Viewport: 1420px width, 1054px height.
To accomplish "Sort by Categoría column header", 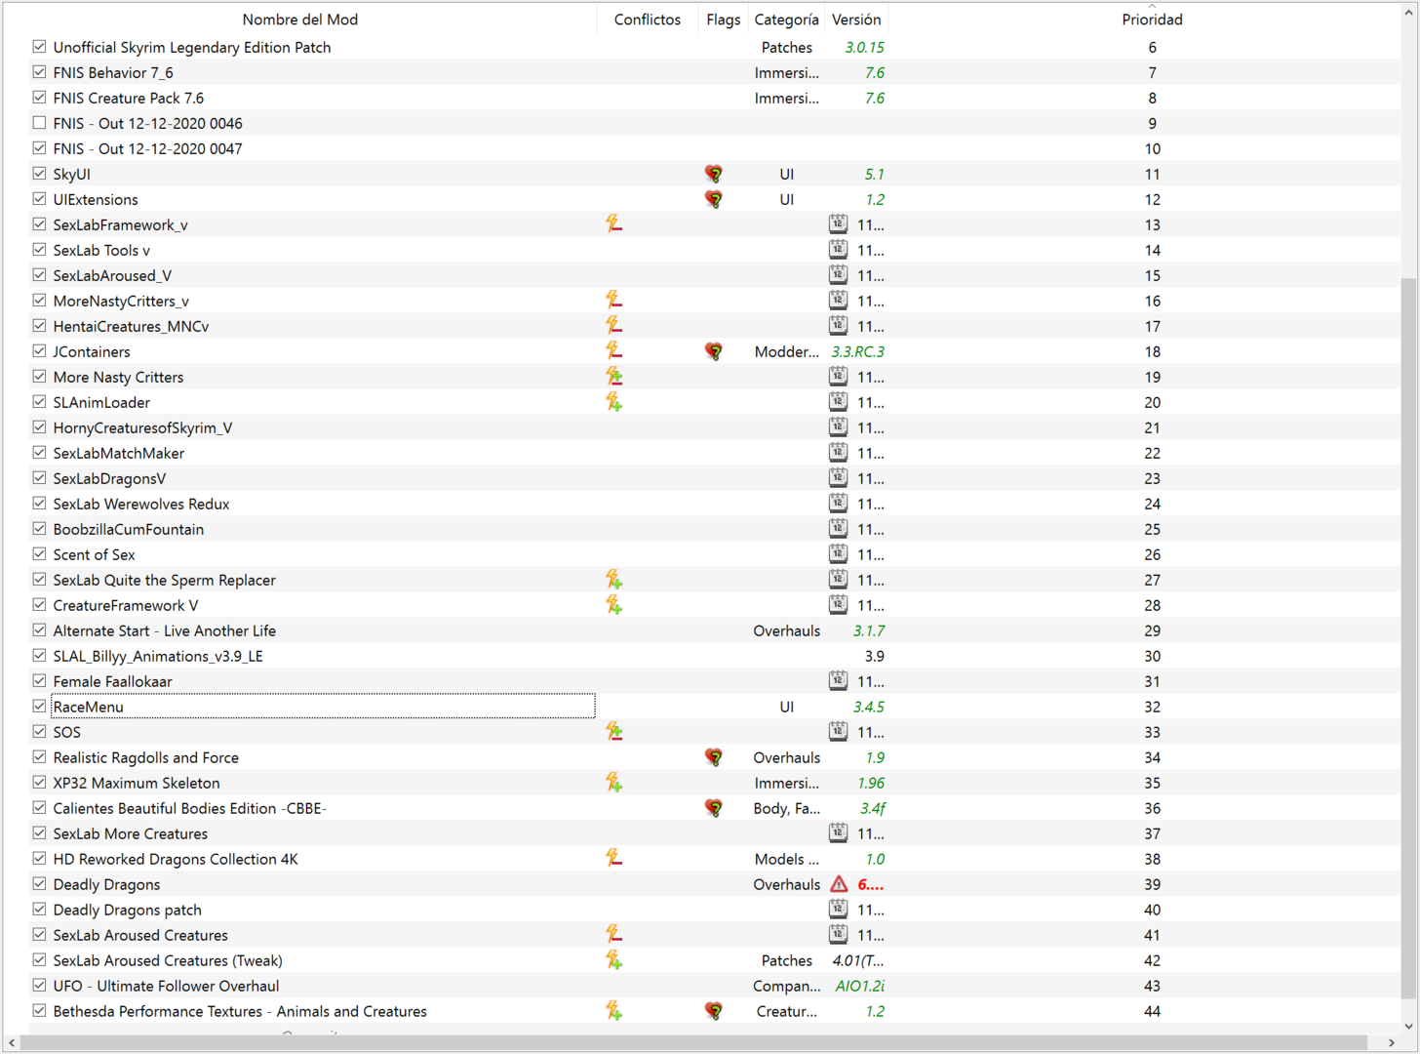I will (x=786, y=20).
